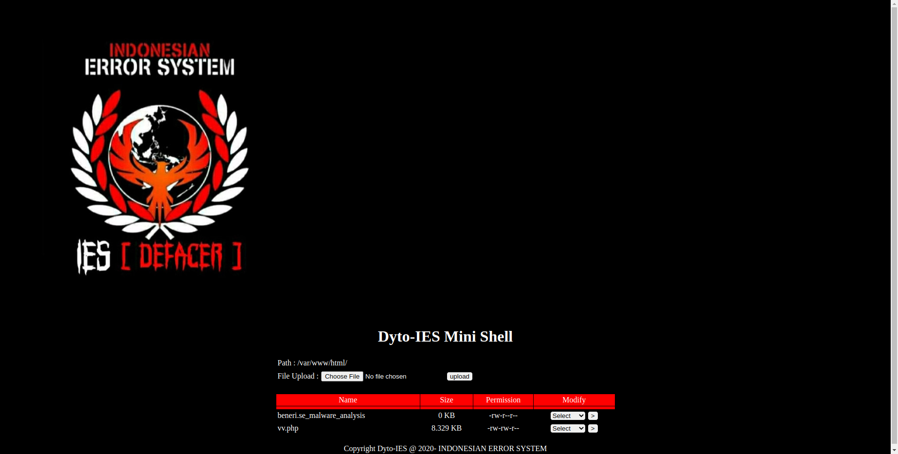Click the Copyright Dyto-IES footer text

coord(445,449)
